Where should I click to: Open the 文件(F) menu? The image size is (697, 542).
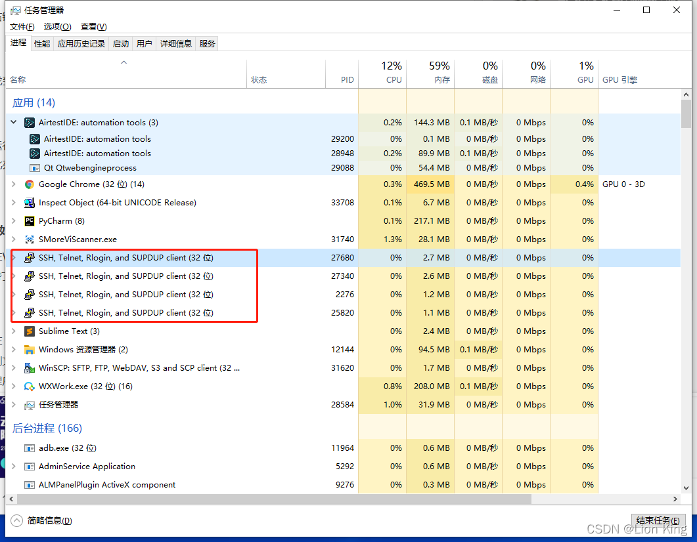pos(22,27)
